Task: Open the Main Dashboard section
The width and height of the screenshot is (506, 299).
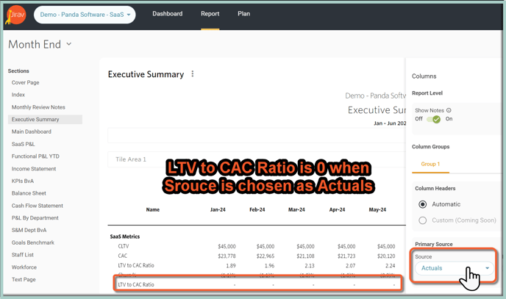Action: click(32, 132)
